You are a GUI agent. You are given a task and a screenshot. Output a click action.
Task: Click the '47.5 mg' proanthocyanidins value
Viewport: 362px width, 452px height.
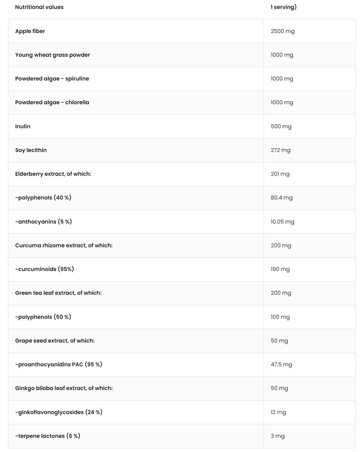coord(281,364)
